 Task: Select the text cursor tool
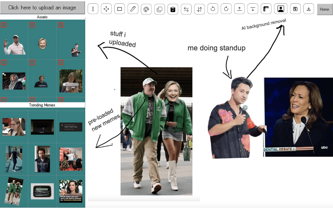coord(93,9)
